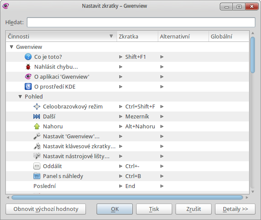This screenshot has width=261, height=220.
Task: Click the KDE logo icon for O prostředí KDE
Action: [29, 86]
